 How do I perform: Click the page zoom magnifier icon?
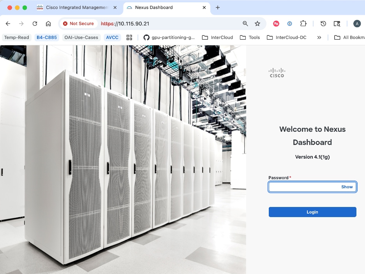[x=245, y=23]
